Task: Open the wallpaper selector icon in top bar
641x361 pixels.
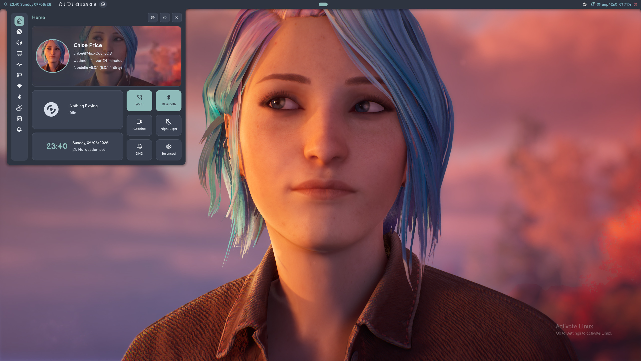Action: tap(103, 4)
